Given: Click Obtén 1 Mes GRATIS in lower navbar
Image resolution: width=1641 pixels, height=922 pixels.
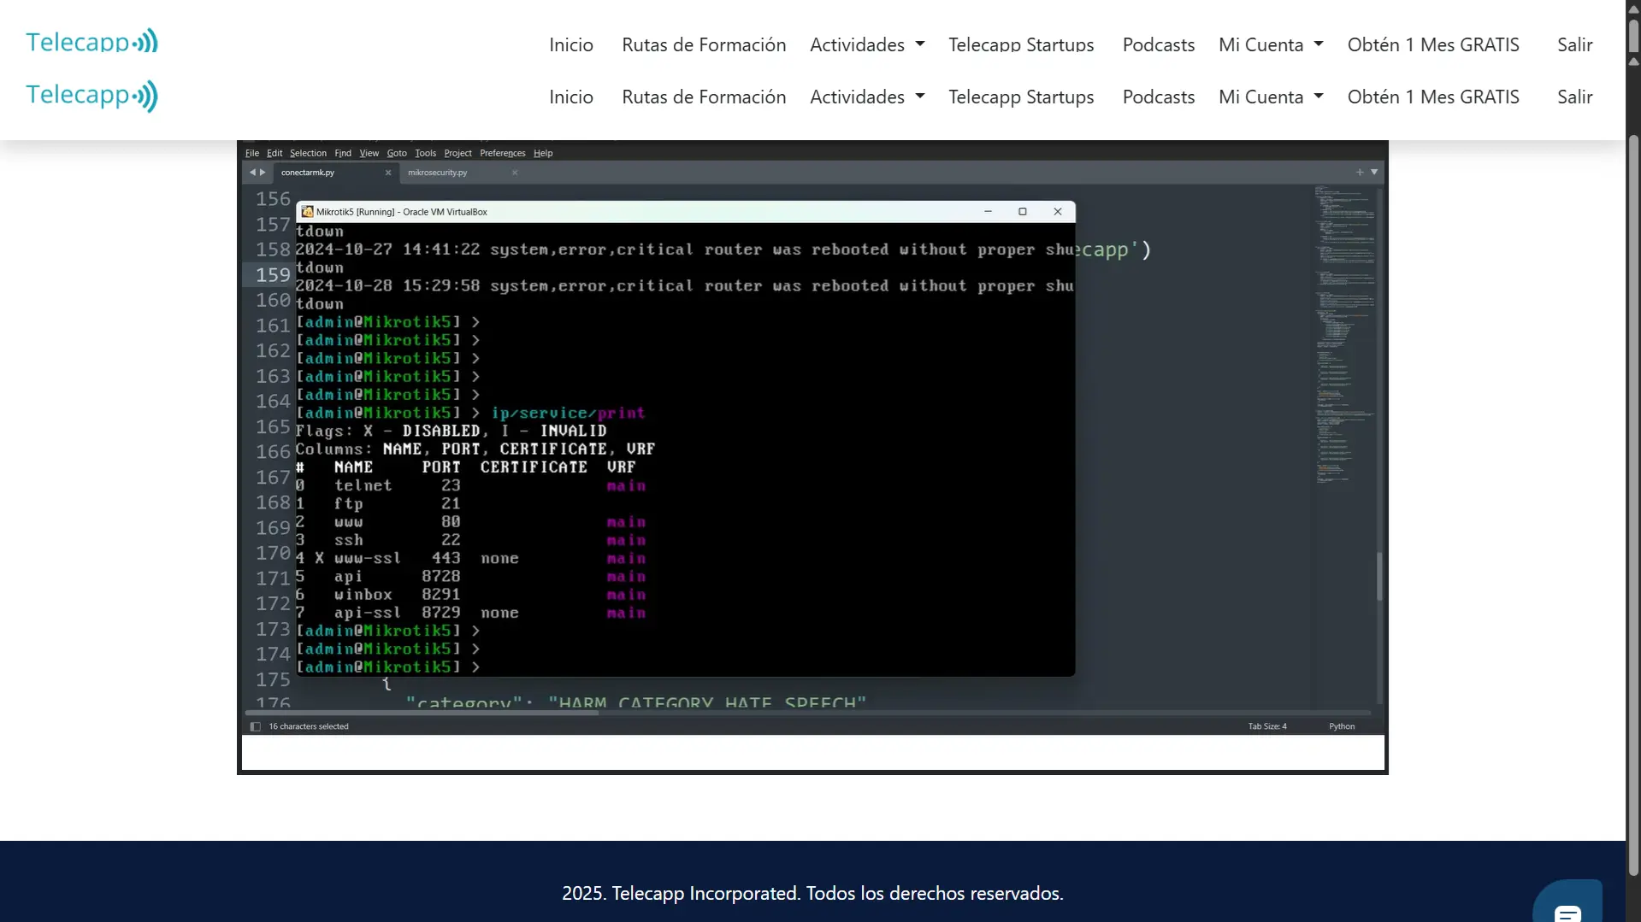Looking at the screenshot, I should [1432, 97].
